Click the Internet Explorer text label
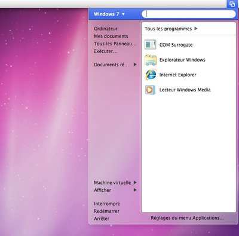This screenshot has width=239, height=236. 177,75
